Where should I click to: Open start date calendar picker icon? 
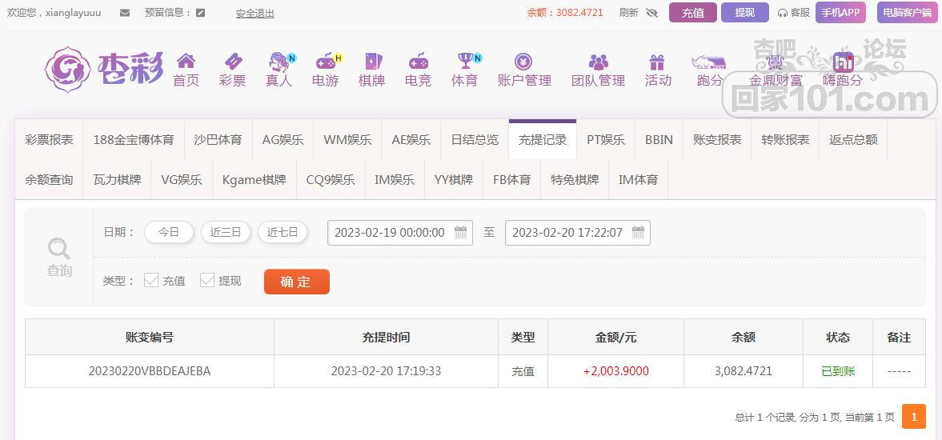(x=460, y=232)
